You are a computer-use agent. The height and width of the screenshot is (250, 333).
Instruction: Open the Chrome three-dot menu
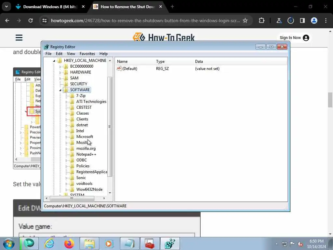(x=326, y=21)
